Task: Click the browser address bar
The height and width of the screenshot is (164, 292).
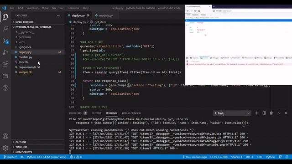Action: coord(251,11)
